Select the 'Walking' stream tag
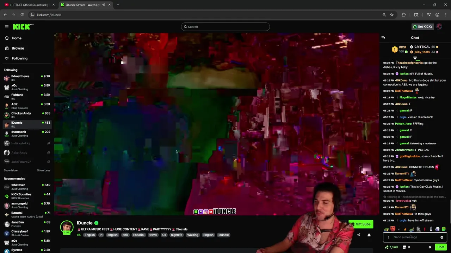The height and width of the screenshot is (253, 451). (x=193, y=235)
